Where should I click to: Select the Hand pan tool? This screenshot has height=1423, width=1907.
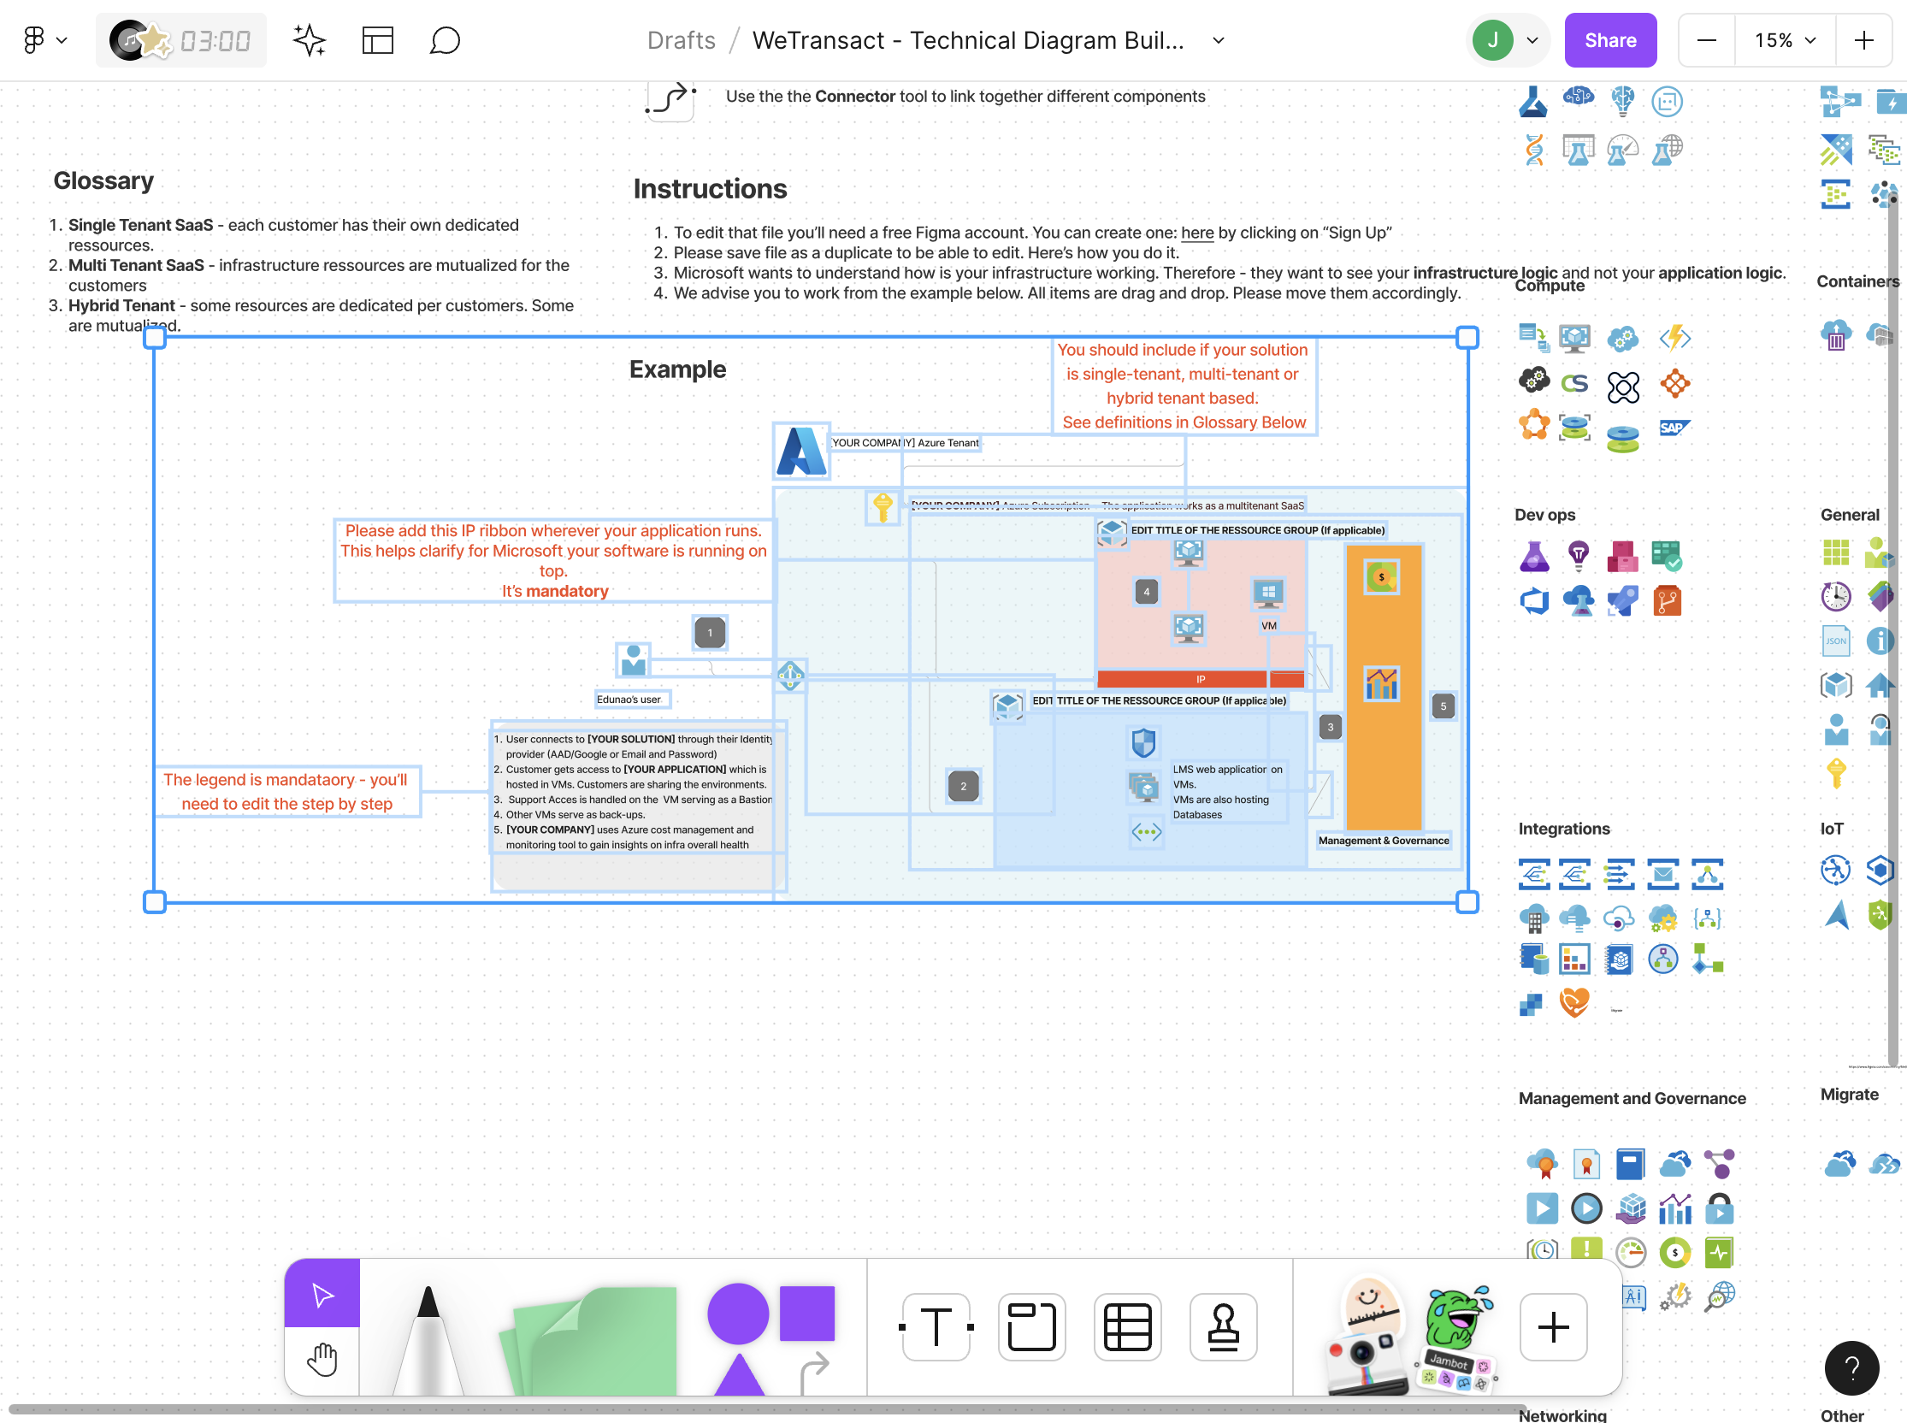point(322,1361)
